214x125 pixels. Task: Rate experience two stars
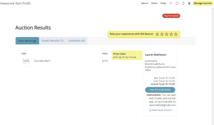[x=162, y=34]
